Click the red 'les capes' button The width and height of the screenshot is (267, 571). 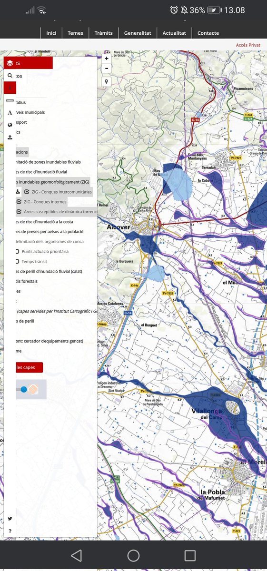point(29,367)
